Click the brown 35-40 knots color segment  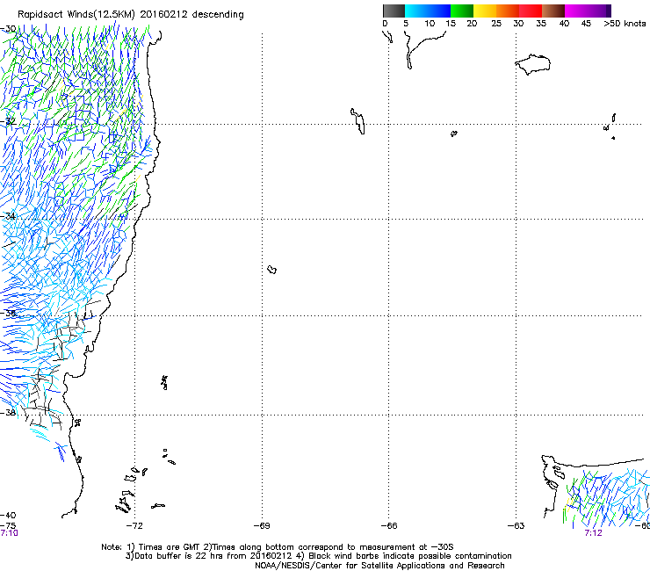click(553, 11)
